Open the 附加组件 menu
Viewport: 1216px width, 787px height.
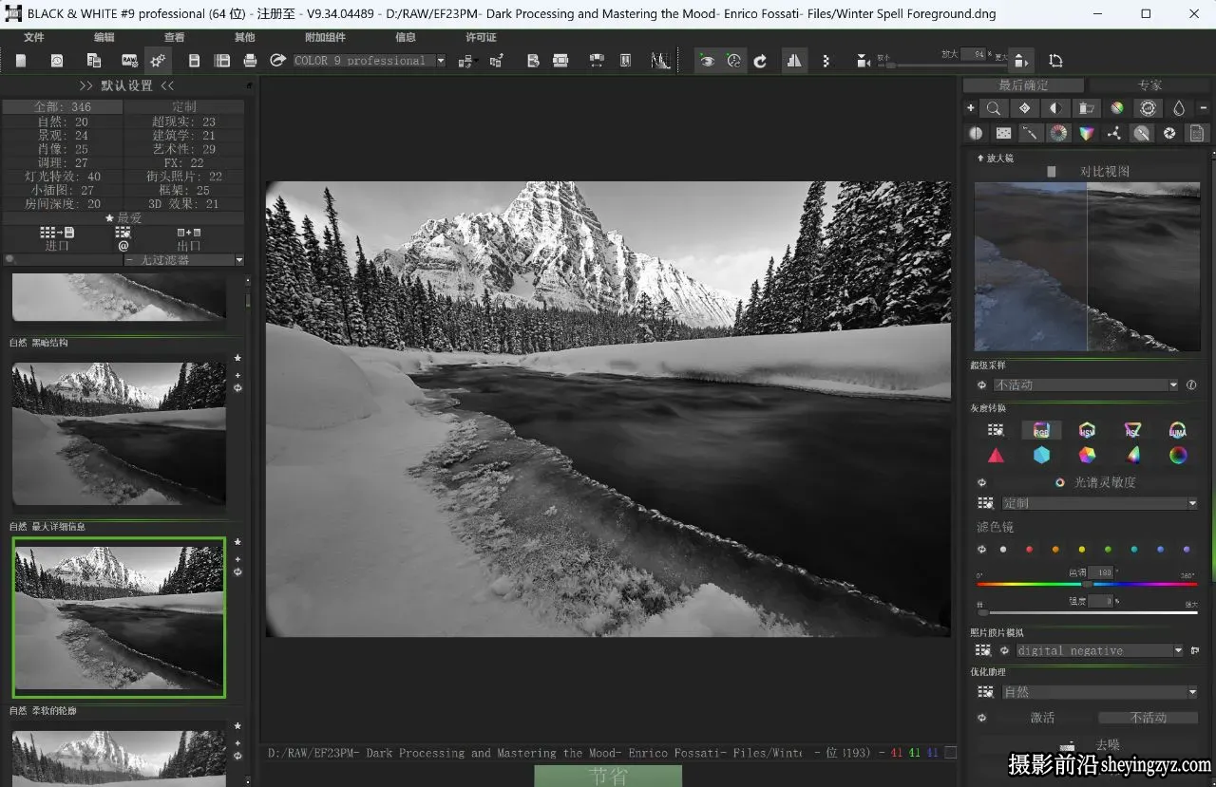click(325, 38)
